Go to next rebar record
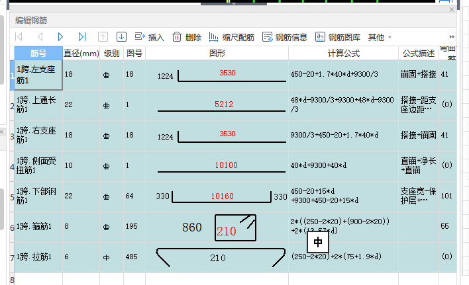The image size is (469, 285). [x=60, y=37]
